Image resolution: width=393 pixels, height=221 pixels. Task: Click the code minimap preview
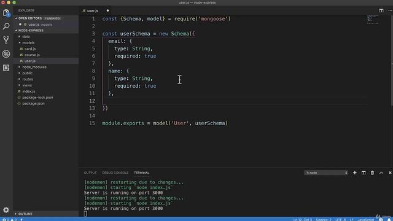[373, 19]
